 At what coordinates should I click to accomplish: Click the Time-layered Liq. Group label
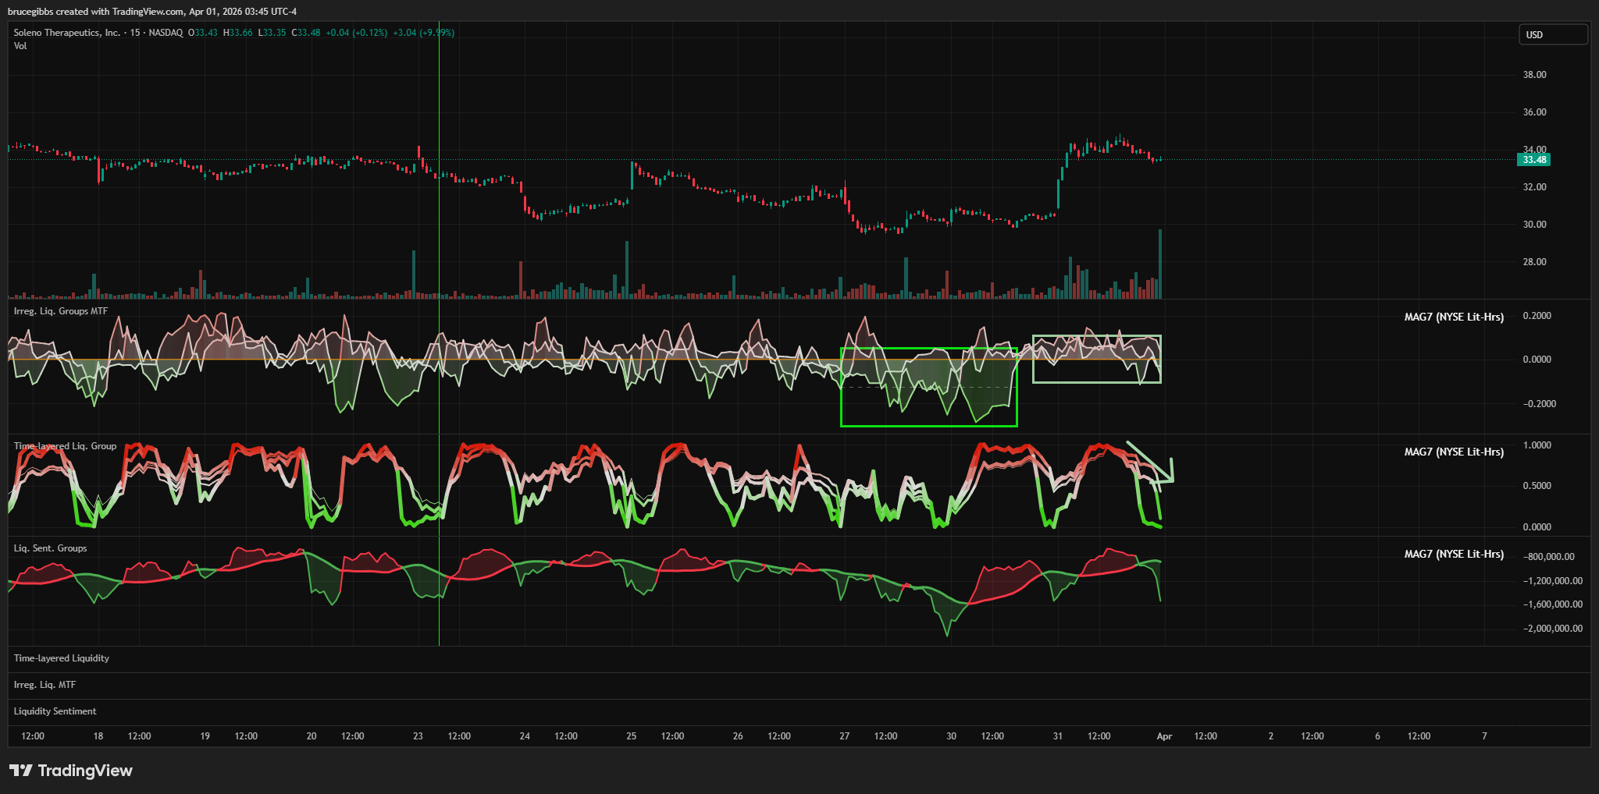[x=65, y=446]
